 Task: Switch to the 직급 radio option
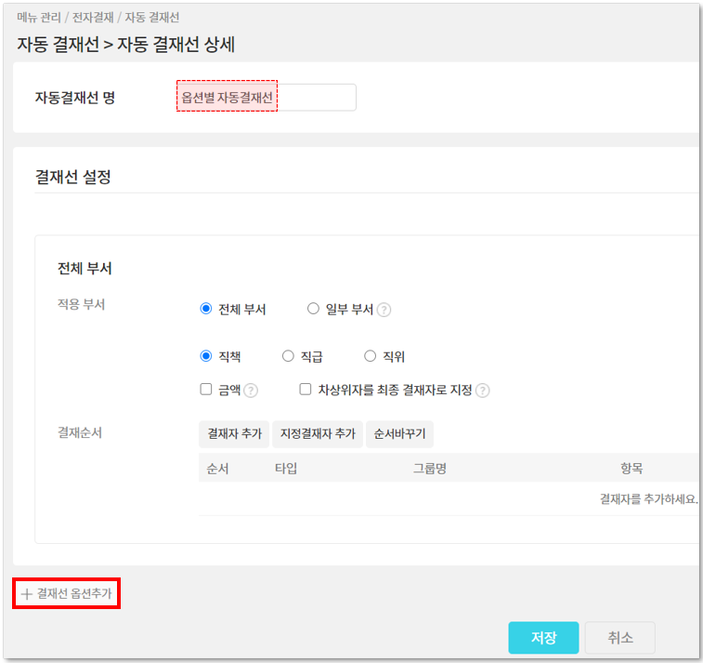click(288, 356)
